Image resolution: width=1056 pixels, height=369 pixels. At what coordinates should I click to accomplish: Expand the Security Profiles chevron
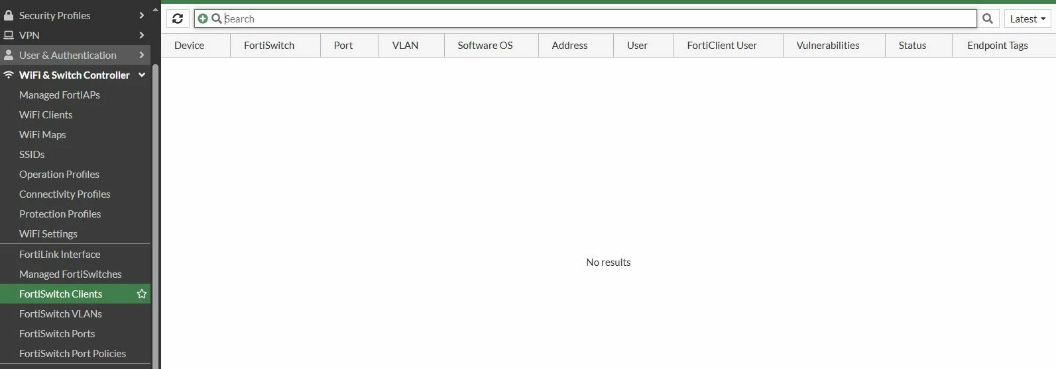point(141,15)
